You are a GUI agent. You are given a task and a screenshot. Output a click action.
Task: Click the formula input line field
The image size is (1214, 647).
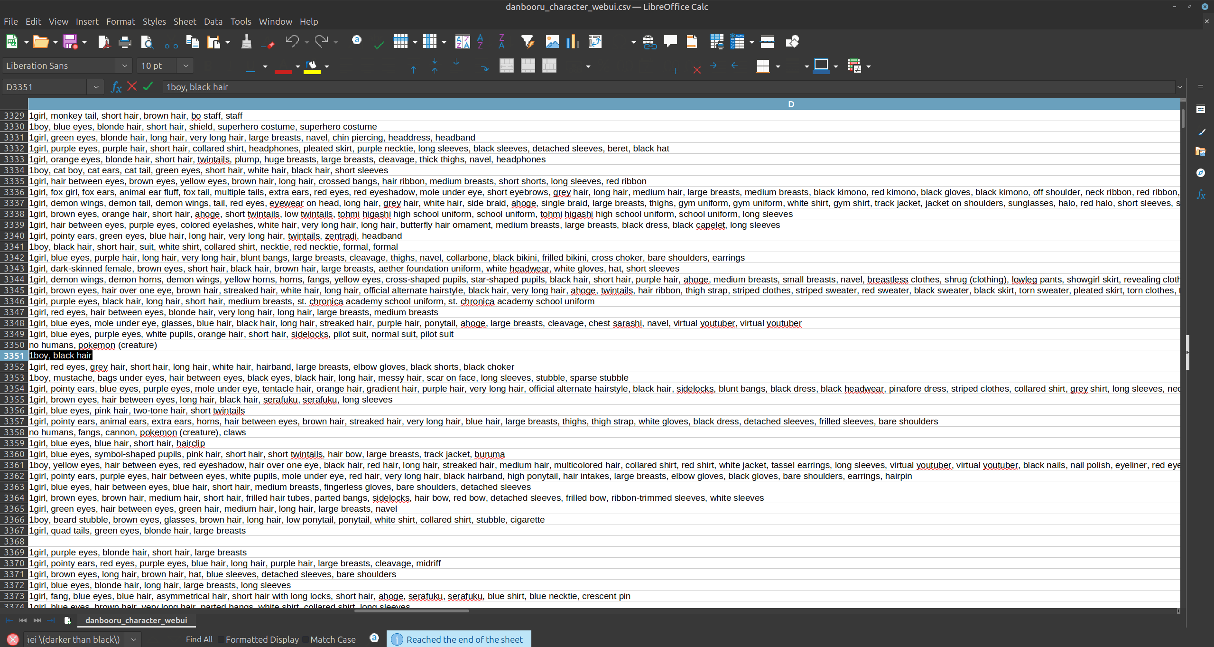pyautogui.click(x=664, y=87)
